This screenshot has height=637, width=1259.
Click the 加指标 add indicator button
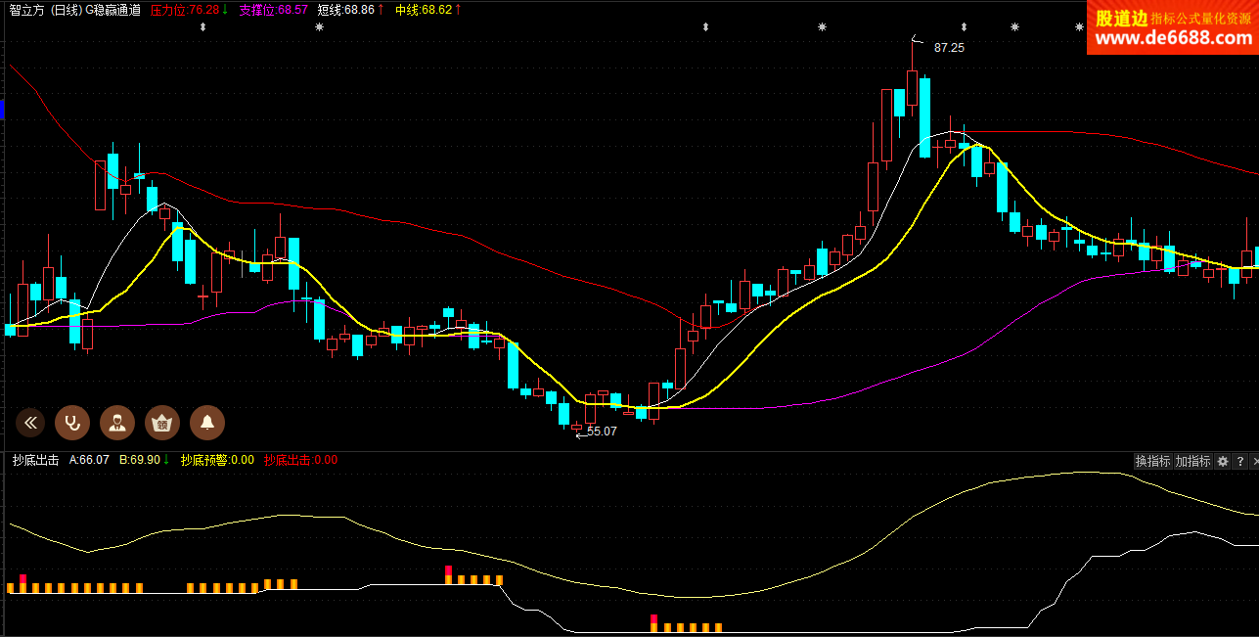(1193, 461)
